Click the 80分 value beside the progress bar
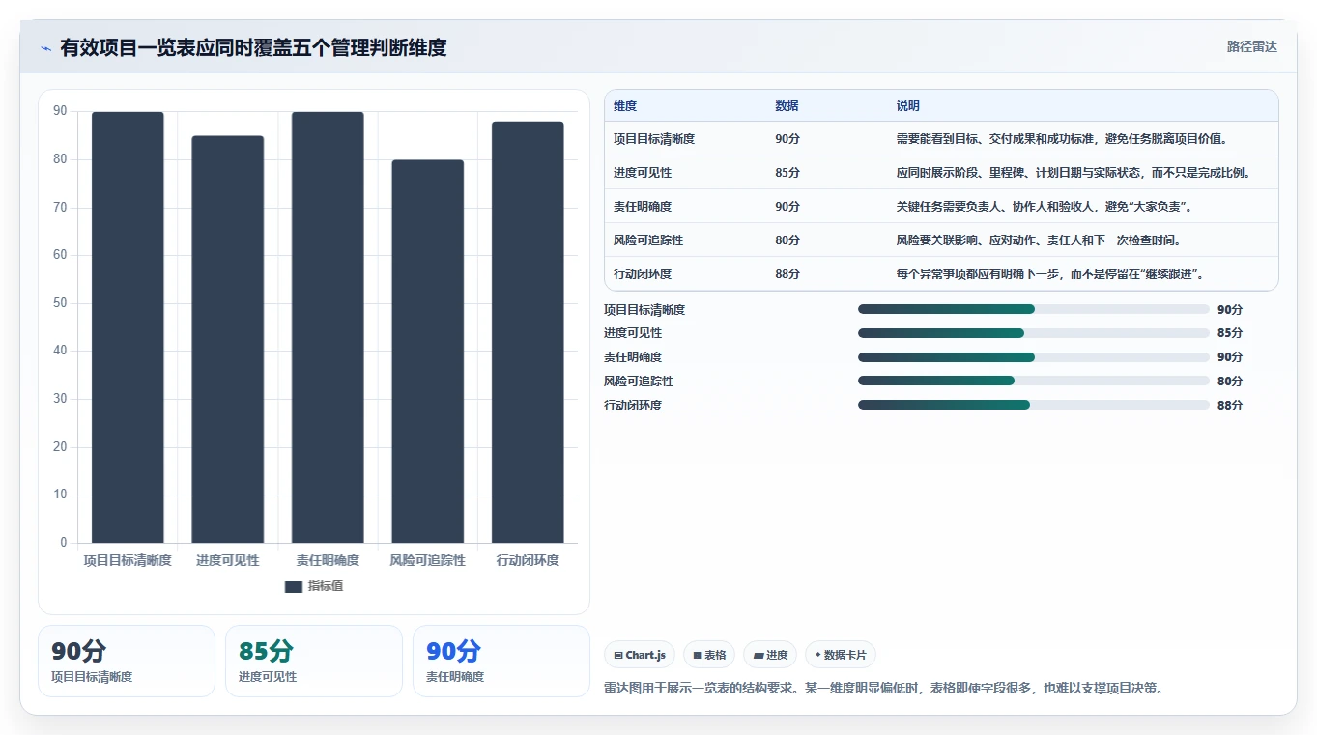 [x=1230, y=382]
